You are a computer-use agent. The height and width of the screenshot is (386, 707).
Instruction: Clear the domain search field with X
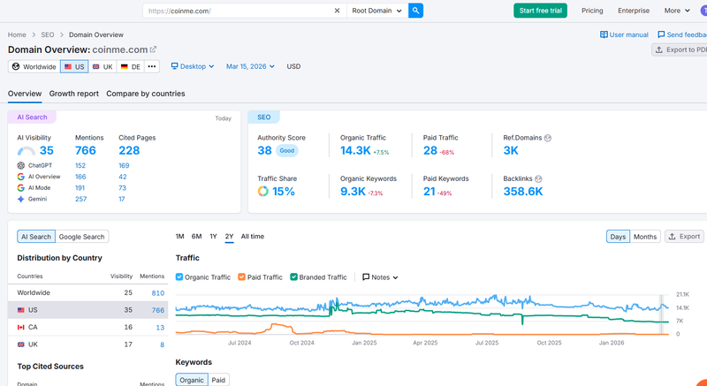click(337, 11)
